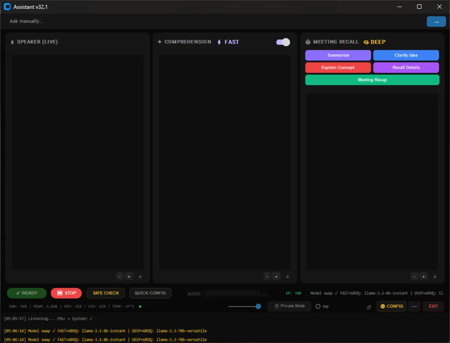
Task: Increase font size in Comprehension panel
Action: (276, 277)
